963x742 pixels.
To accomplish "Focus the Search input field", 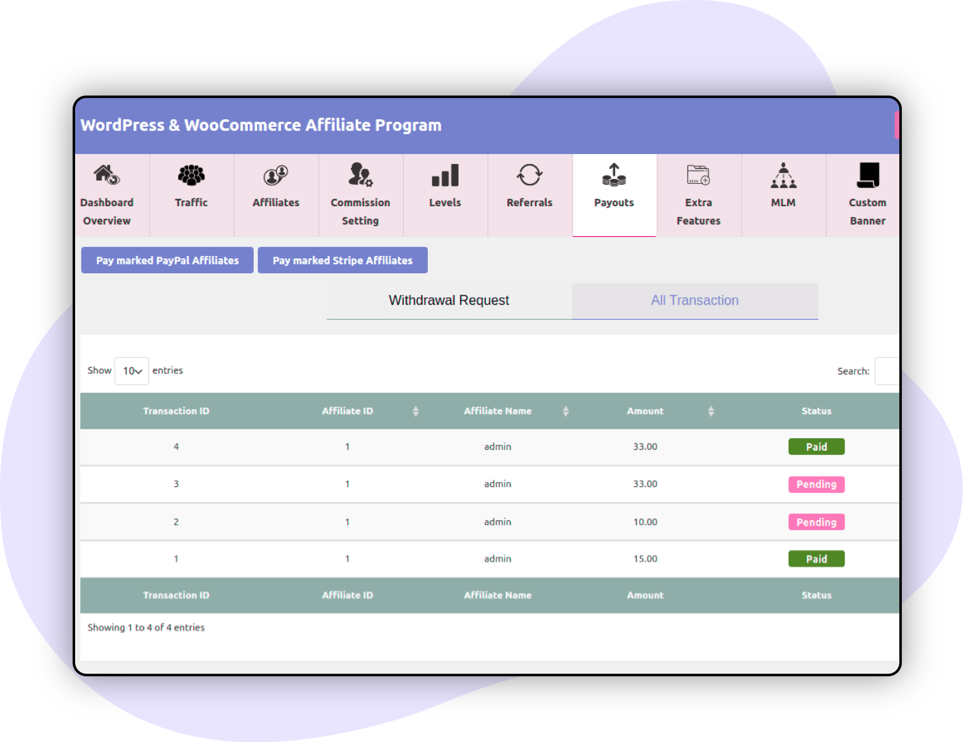I will click(887, 371).
